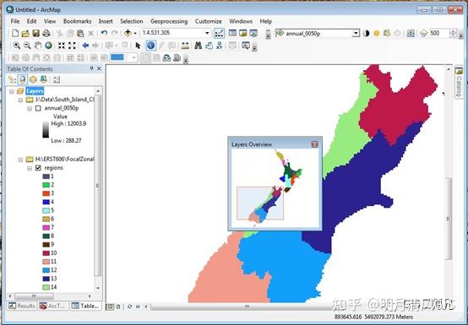Open the Windows menu

241,21
